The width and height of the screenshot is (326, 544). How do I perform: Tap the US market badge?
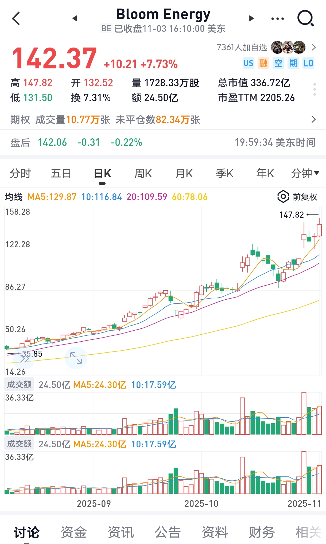(248, 63)
